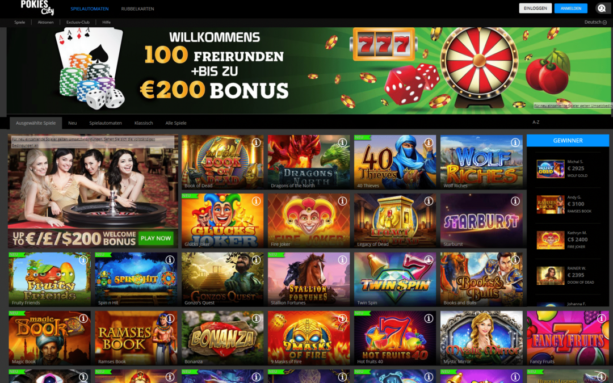Select the Klassisch tab

pos(144,123)
